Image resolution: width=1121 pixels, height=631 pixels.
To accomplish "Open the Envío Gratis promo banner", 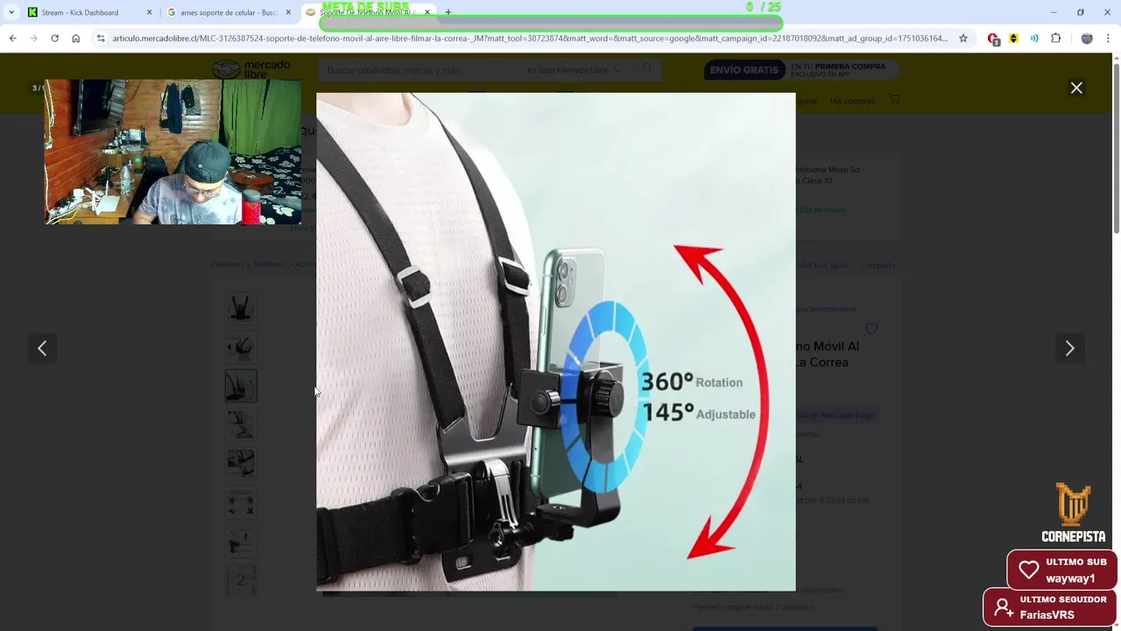I will pos(801,69).
